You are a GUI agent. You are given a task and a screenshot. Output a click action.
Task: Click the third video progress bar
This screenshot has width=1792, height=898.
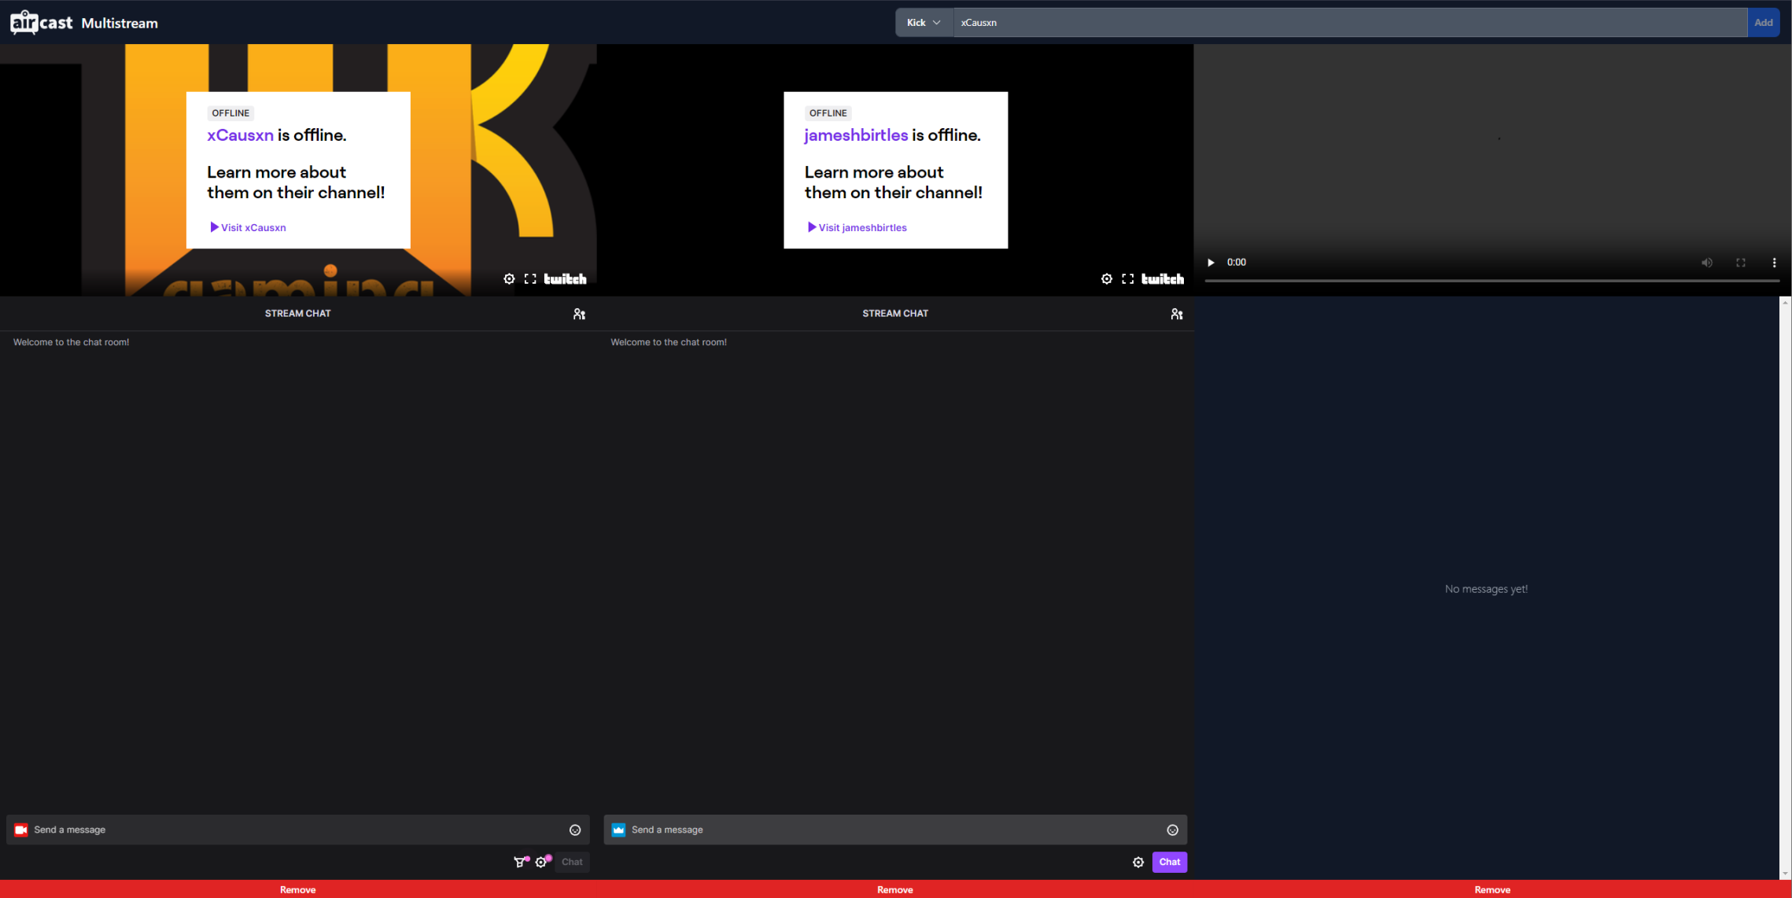[1491, 281]
